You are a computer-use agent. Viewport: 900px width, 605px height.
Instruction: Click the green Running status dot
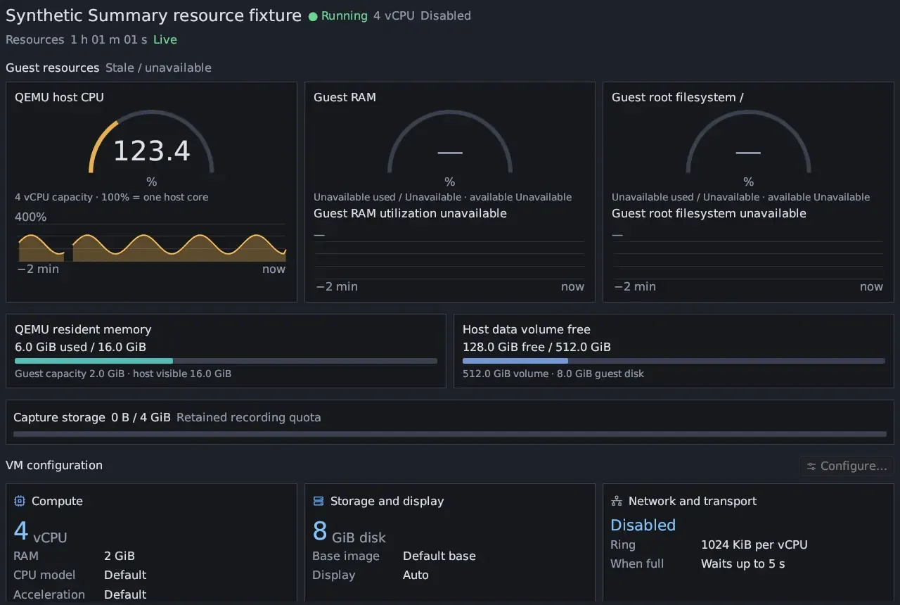[x=313, y=16]
